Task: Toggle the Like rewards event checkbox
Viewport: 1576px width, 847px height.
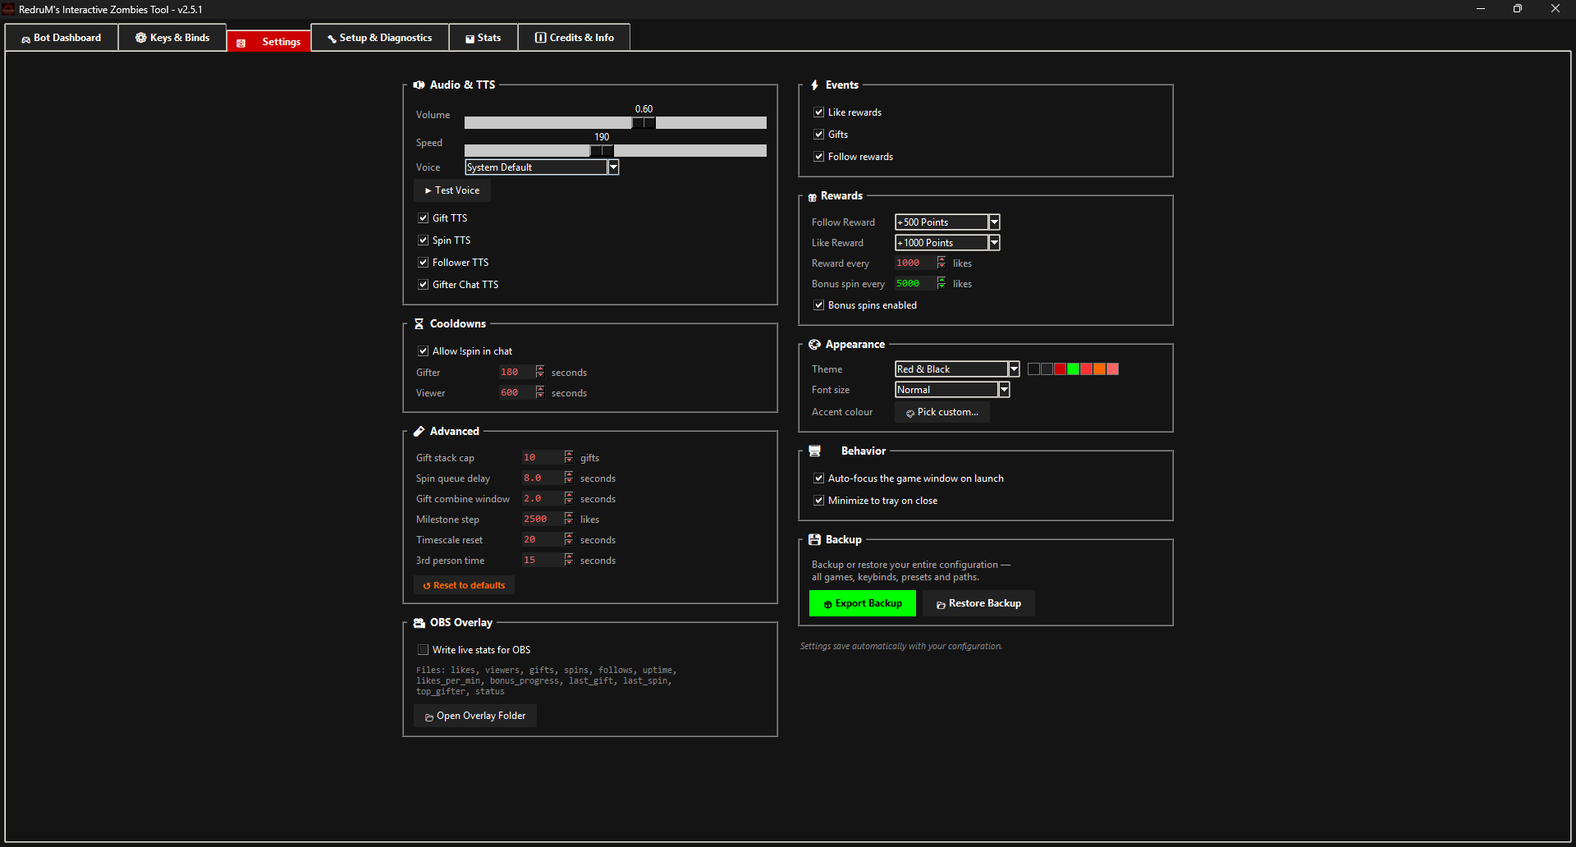Action: [x=819, y=112]
